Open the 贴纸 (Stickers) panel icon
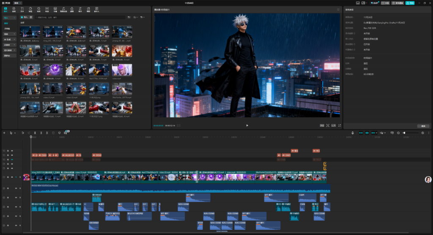The height and width of the screenshot is (235, 433). pyautogui.click(x=30, y=9)
